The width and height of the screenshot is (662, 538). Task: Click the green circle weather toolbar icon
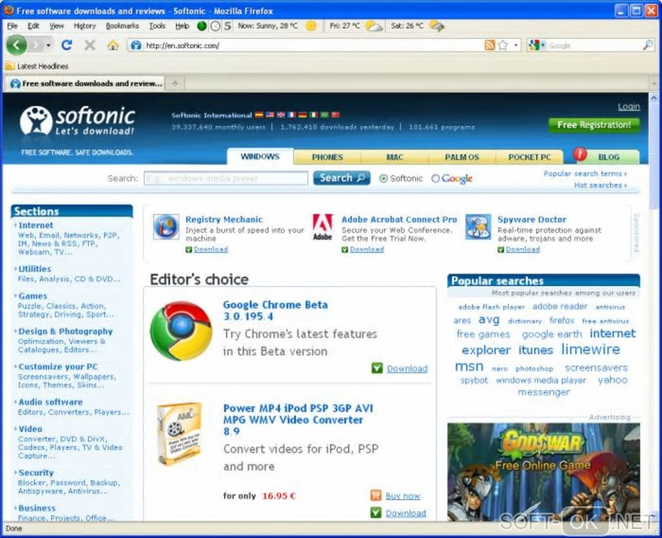pos(202,26)
